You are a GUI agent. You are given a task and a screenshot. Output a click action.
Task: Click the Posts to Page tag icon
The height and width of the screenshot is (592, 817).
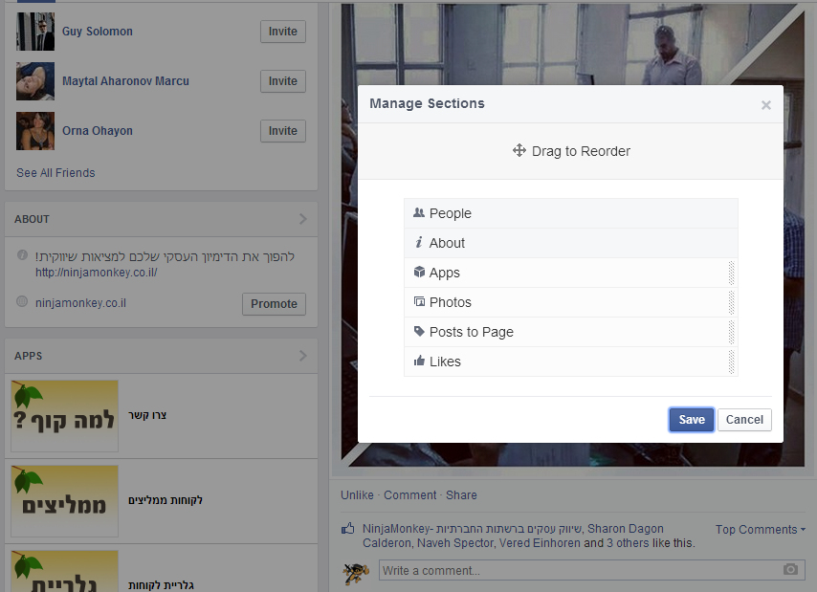pos(419,331)
